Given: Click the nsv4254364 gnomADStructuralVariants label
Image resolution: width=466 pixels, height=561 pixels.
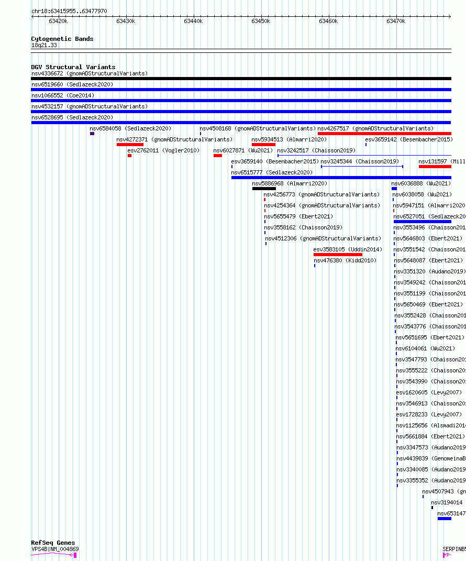Looking at the screenshot, I should [x=322, y=205].
